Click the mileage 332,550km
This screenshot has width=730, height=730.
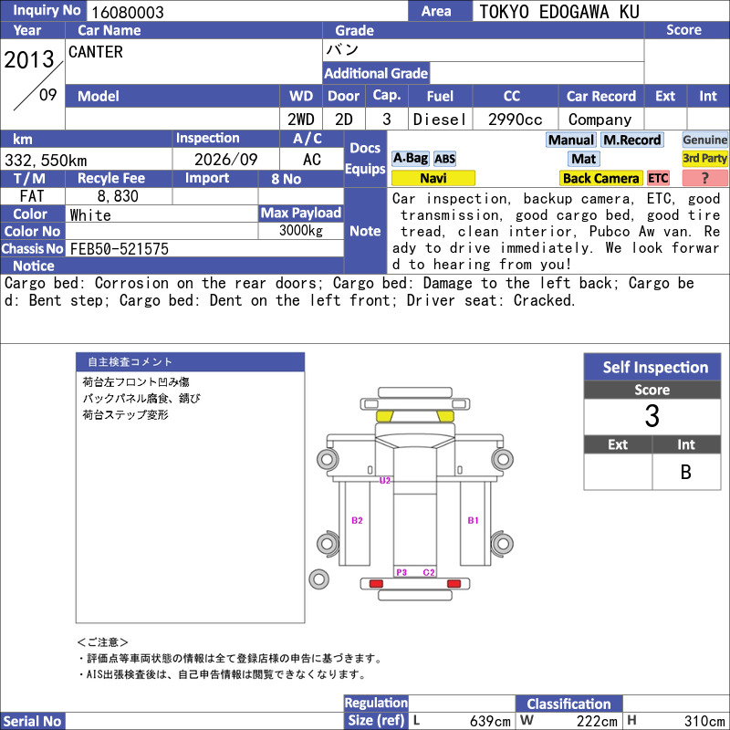tap(46, 161)
